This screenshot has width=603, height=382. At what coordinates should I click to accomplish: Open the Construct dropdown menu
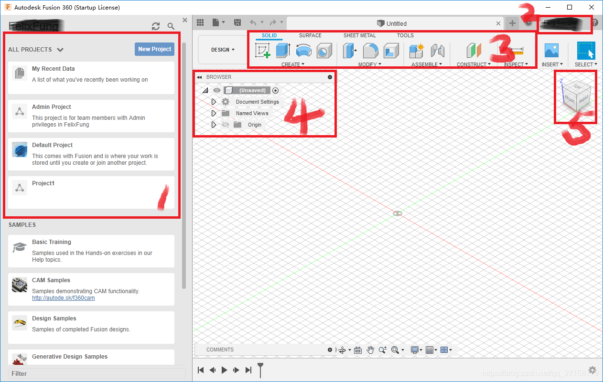474,64
